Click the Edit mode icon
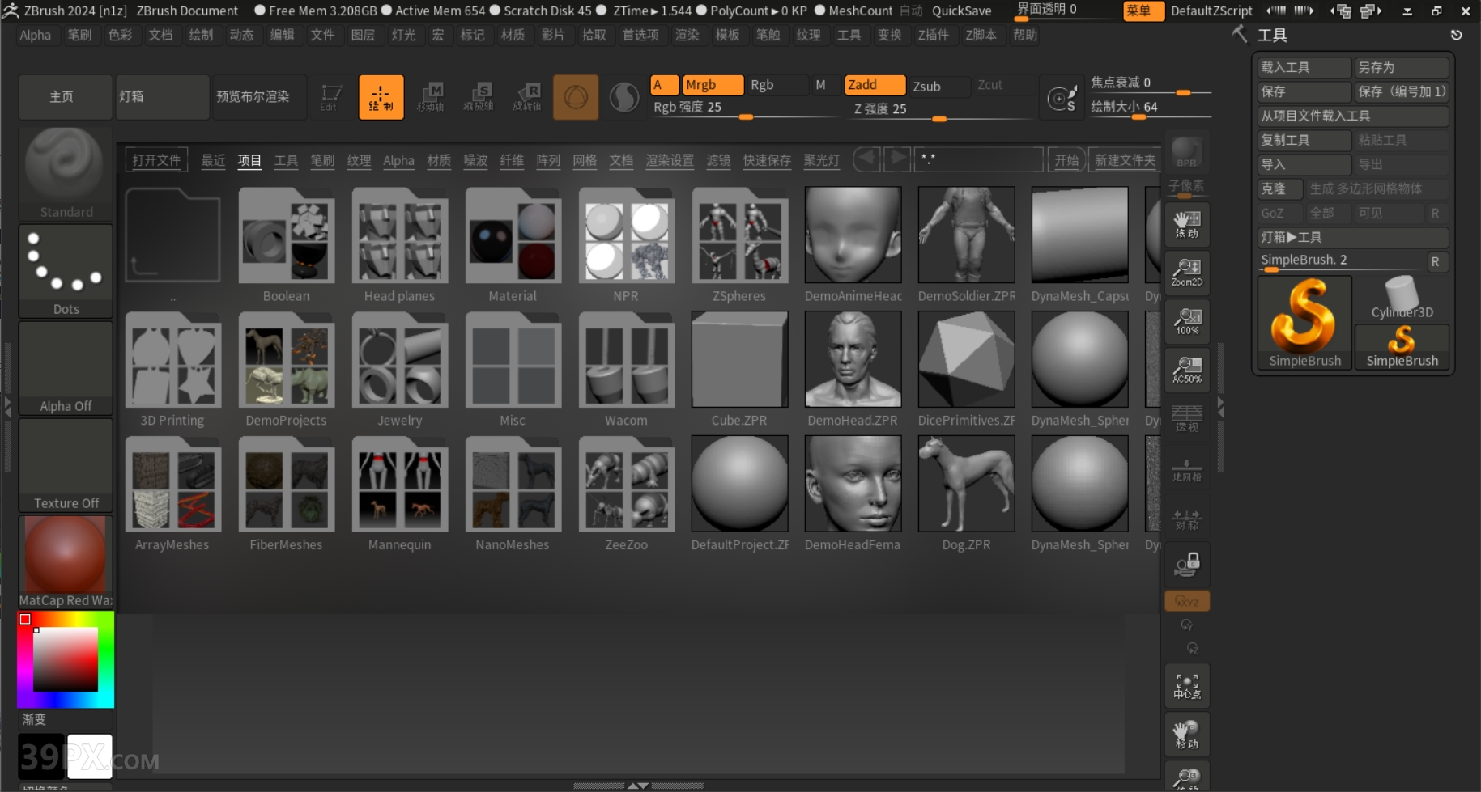The width and height of the screenshot is (1481, 792). 330,97
